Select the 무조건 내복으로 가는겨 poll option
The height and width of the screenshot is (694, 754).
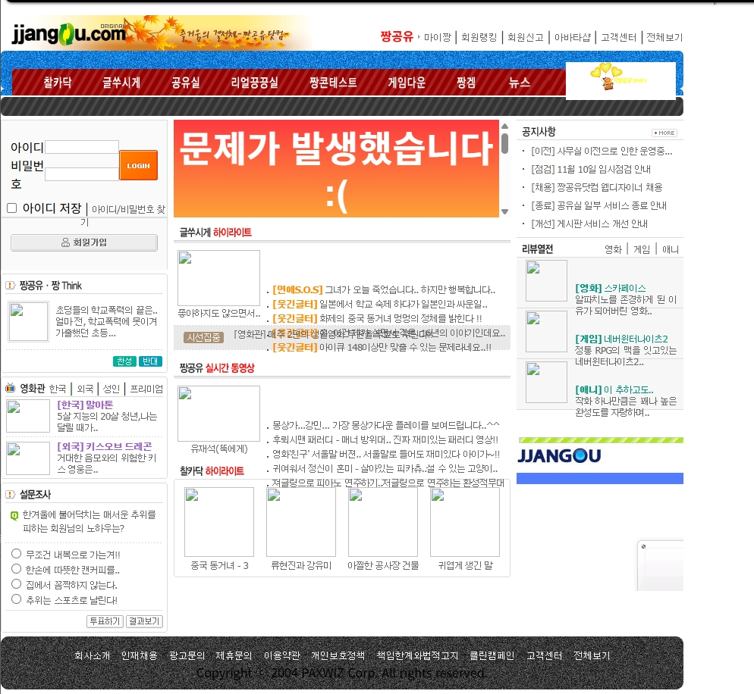pos(16,555)
